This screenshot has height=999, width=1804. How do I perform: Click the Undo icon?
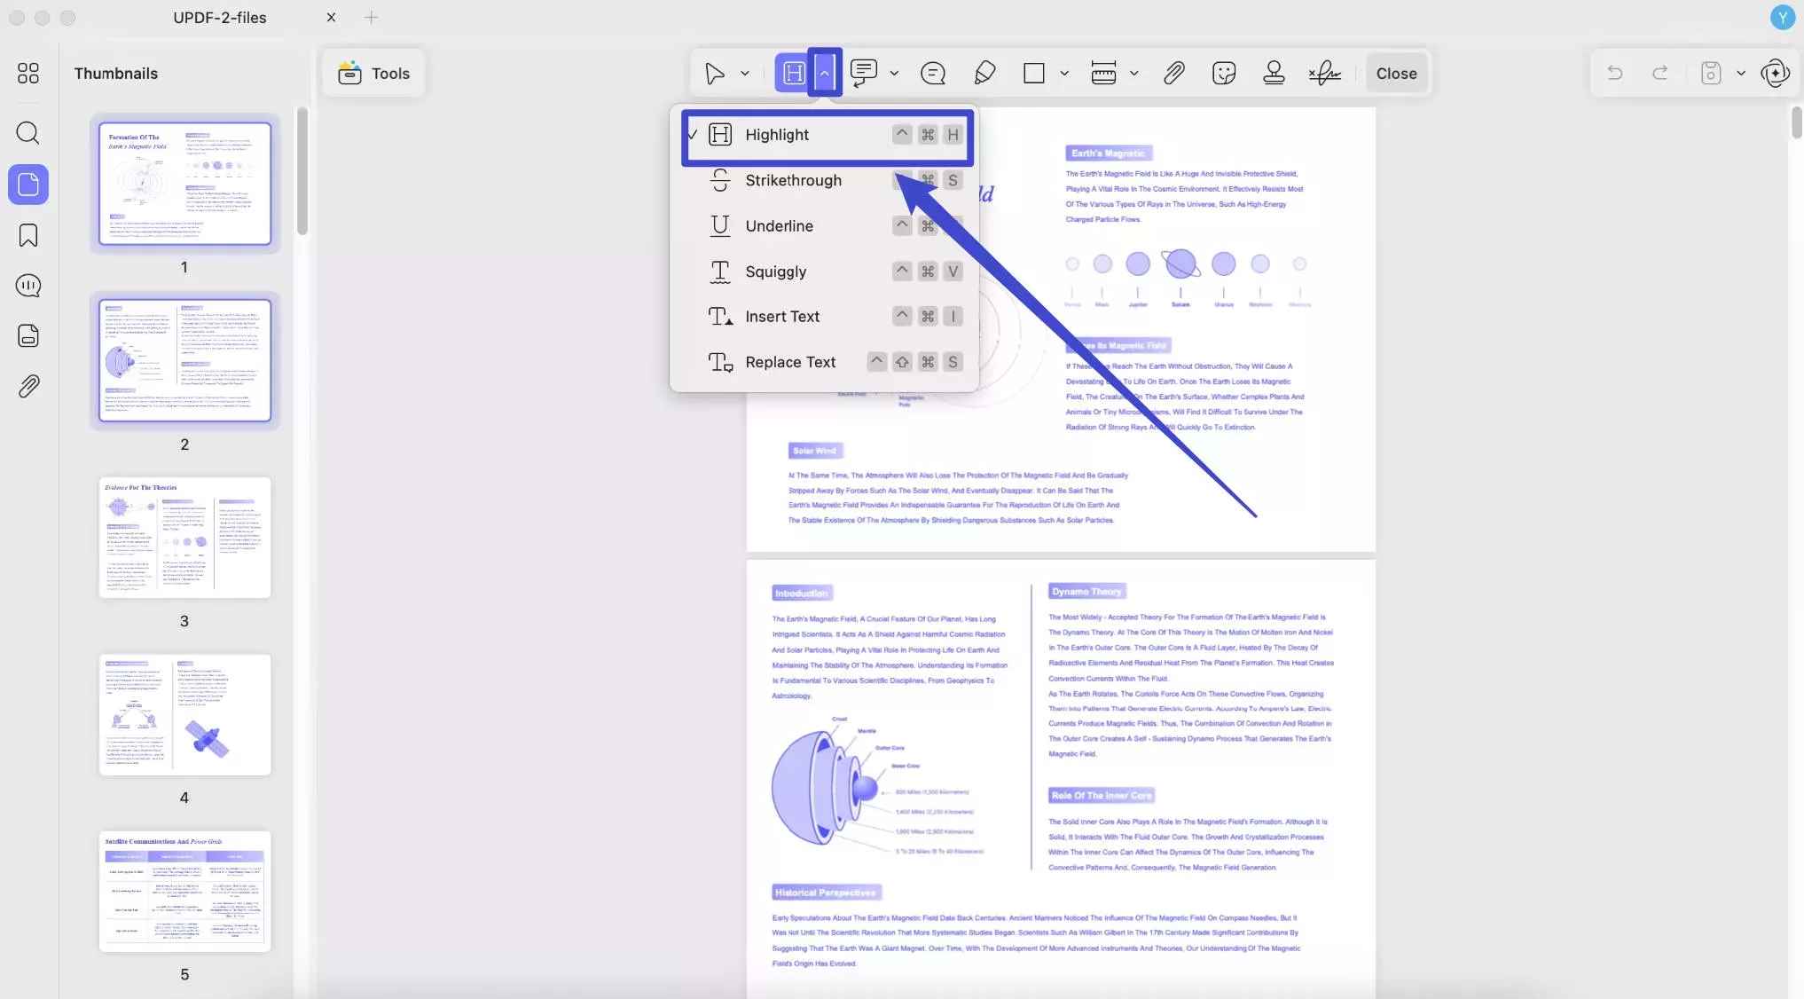click(1614, 73)
